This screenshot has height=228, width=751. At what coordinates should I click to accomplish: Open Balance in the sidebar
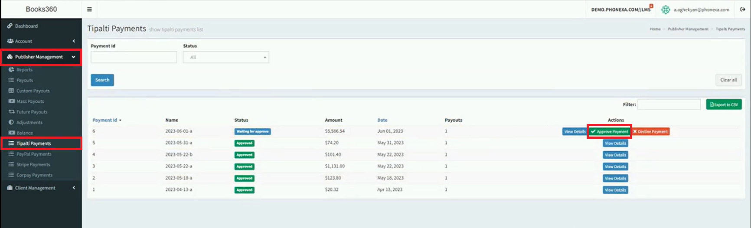point(24,133)
